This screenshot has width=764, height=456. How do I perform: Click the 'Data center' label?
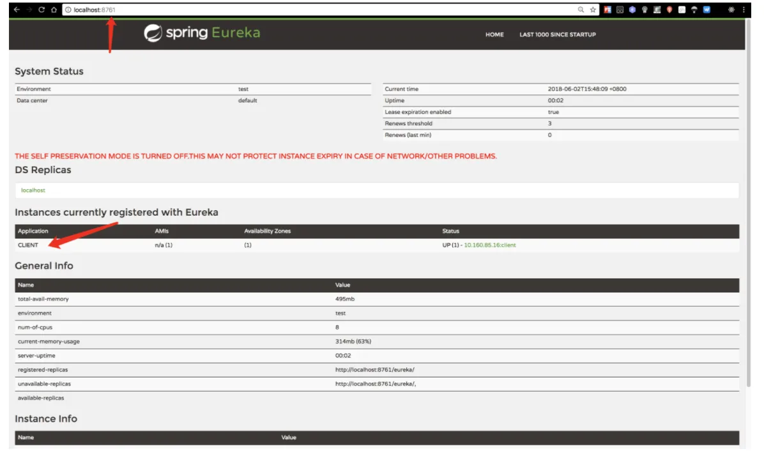(32, 100)
